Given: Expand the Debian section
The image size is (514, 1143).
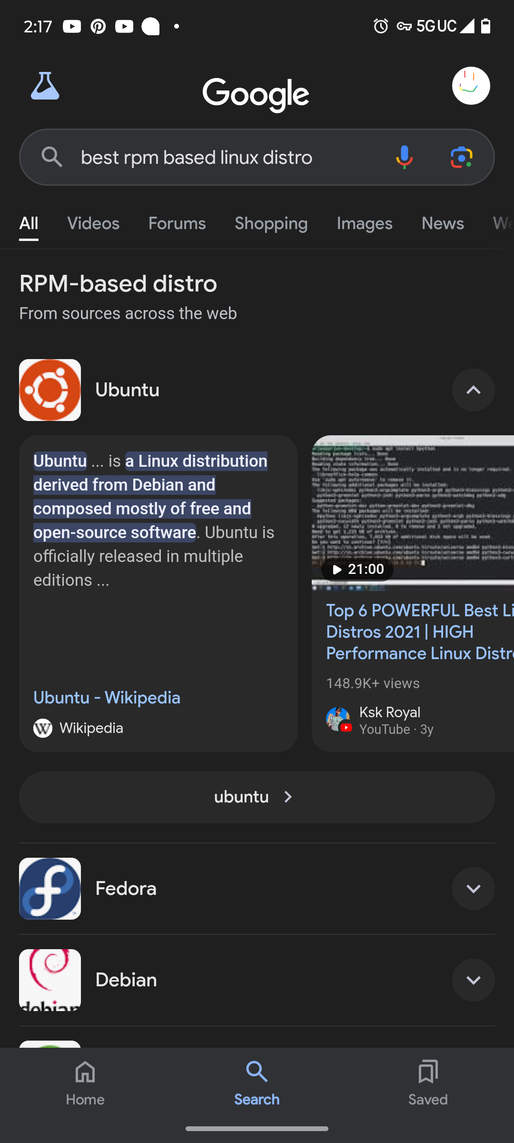Looking at the screenshot, I should click(473, 980).
